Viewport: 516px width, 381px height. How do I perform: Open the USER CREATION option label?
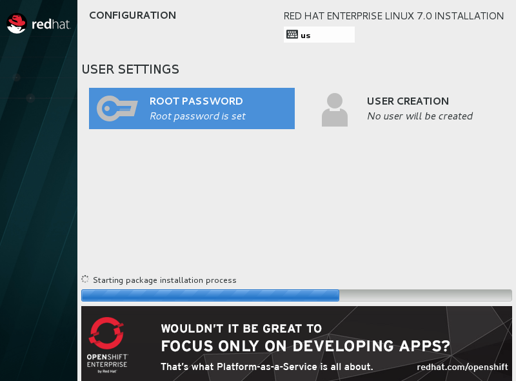pyautogui.click(x=408, y=101)
